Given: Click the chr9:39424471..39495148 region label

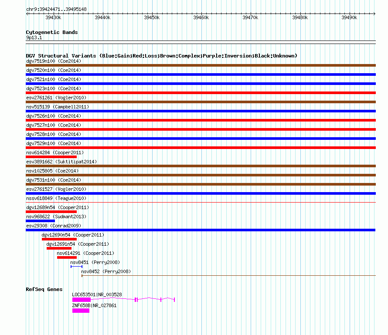Looking at the screenshot, I should [56, 10].
